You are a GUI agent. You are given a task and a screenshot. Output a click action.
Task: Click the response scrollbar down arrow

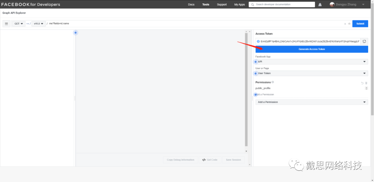coord(246,151)
